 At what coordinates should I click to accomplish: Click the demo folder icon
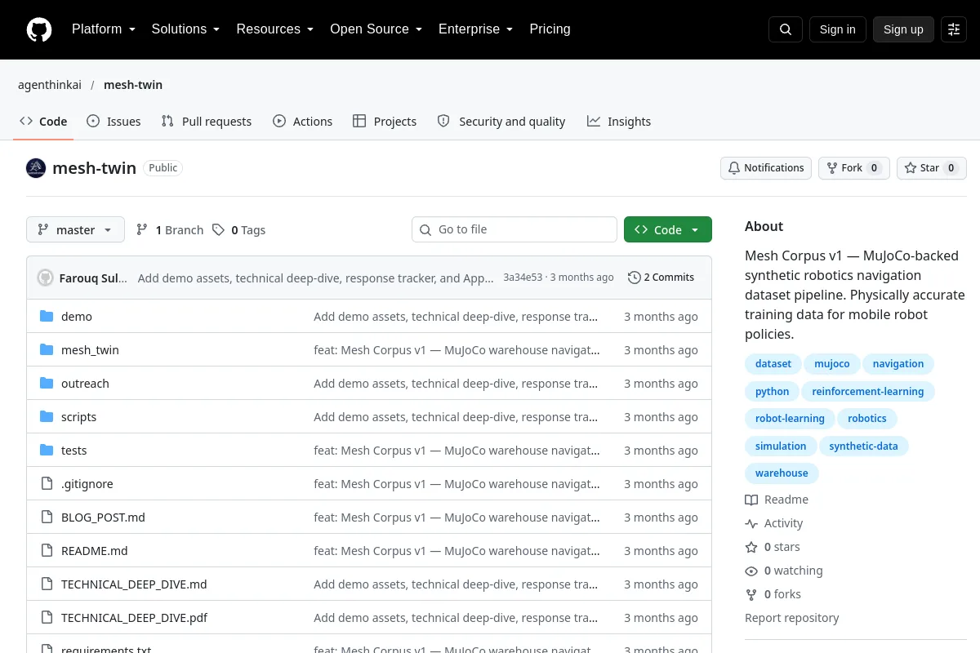point(47,317)
